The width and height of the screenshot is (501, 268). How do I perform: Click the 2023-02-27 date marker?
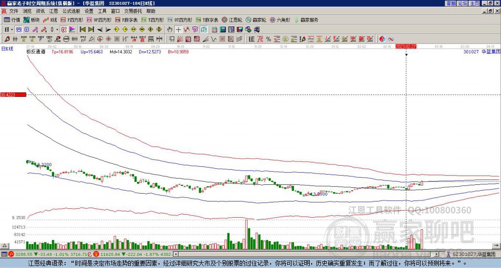point(406,46)
